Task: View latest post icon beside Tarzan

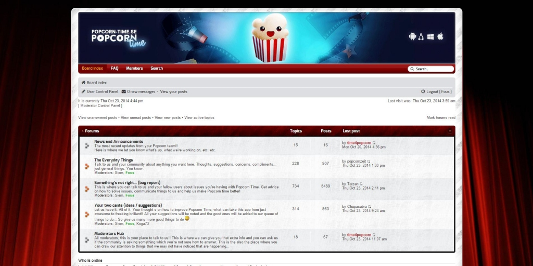Action: click(361, 184)
